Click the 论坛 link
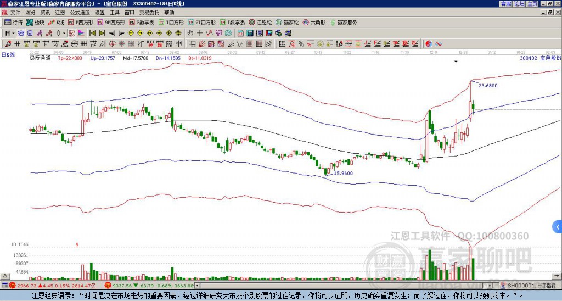562x301 pixels. coord(519,4)
